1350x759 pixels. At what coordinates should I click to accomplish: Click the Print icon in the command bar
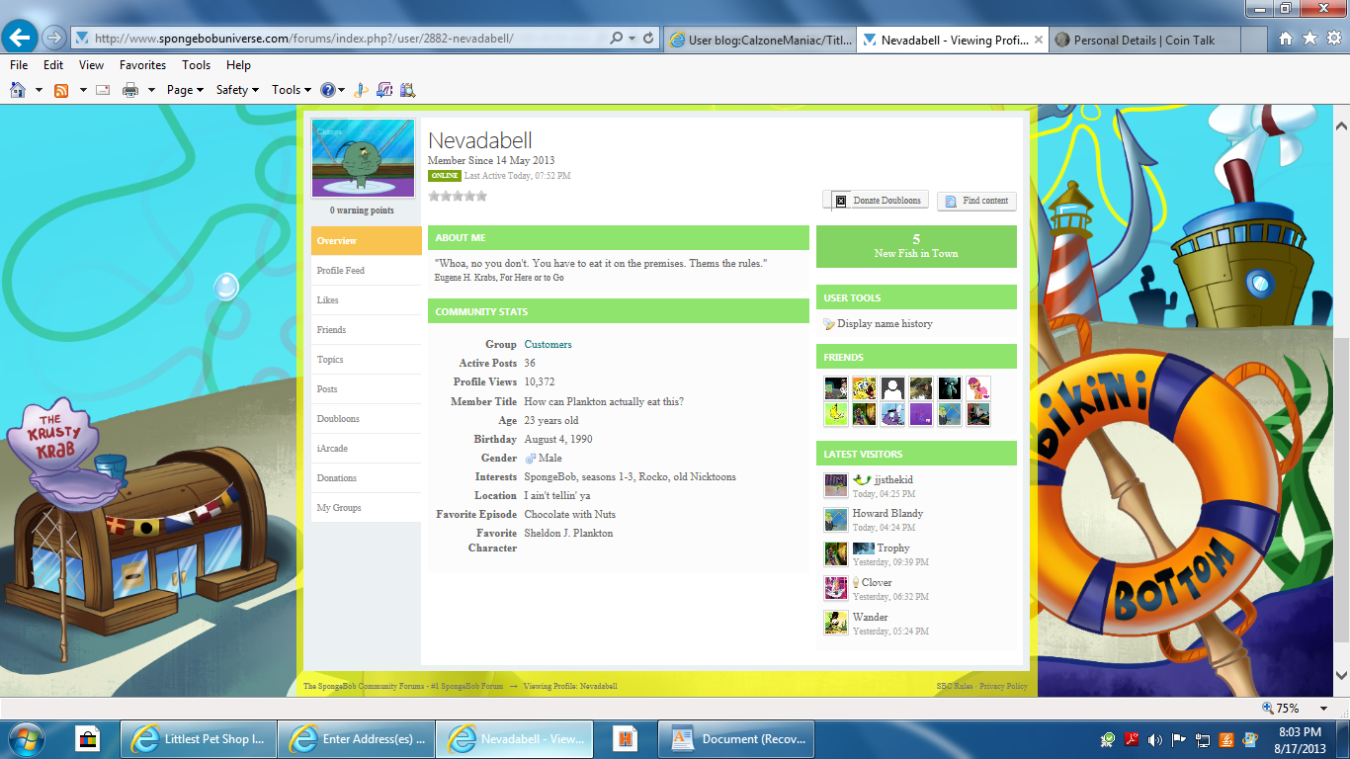130,90
